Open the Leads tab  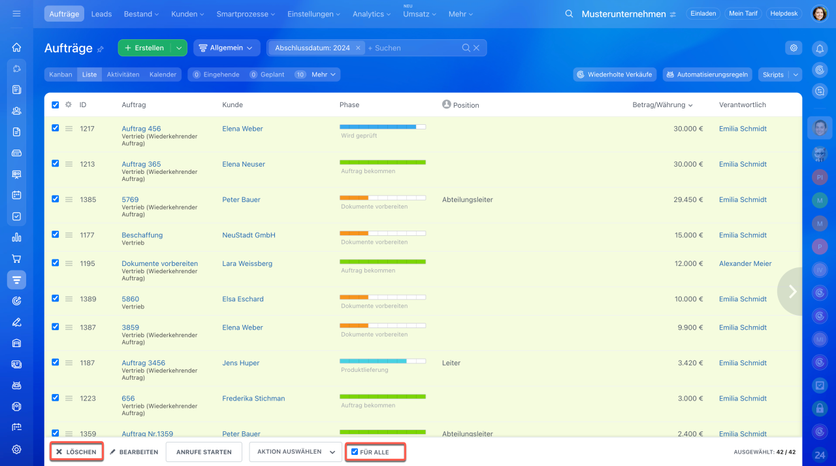101,14
